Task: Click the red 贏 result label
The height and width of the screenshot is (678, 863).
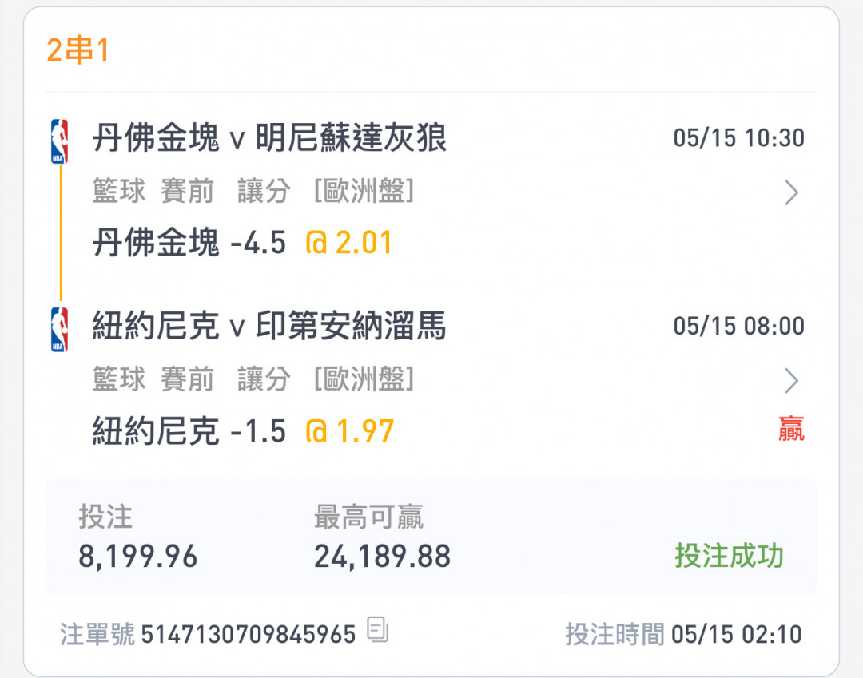Action: click(x=791, y=430)
